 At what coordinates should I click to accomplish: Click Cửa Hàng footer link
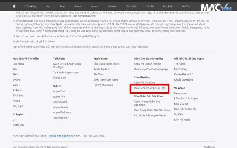point(18,64)
